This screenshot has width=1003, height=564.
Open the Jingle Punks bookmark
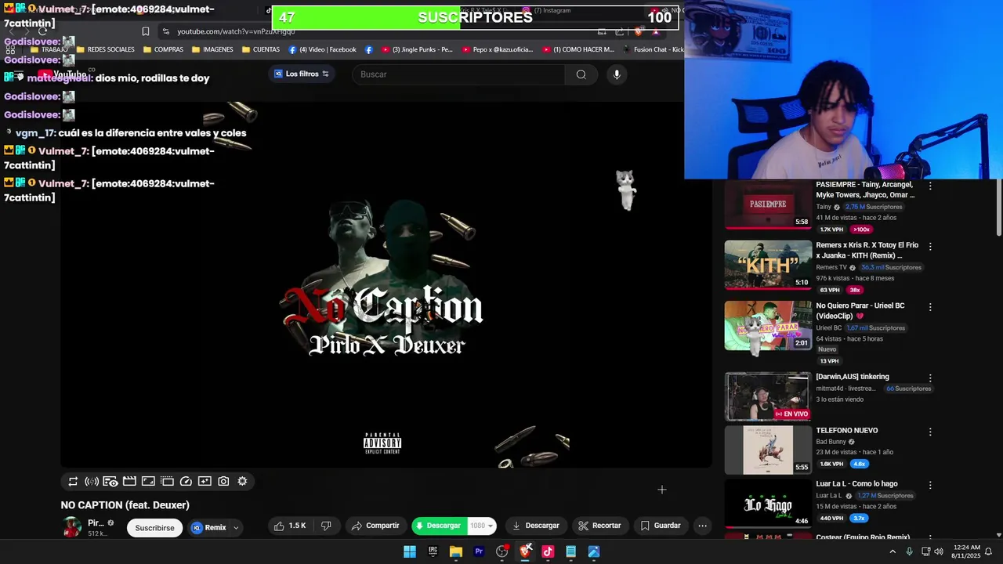point(417,49)
